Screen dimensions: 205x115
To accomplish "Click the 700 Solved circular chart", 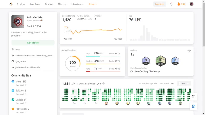I will tap(73, 63).
